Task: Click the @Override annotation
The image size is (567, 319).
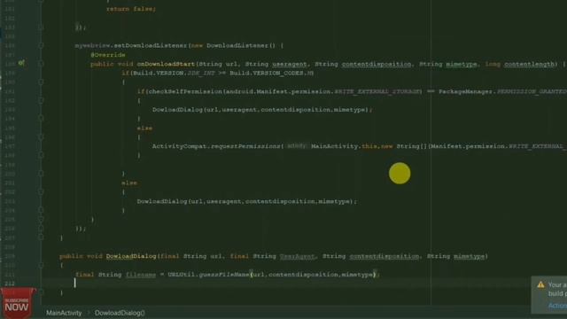Action: point(108,55)
